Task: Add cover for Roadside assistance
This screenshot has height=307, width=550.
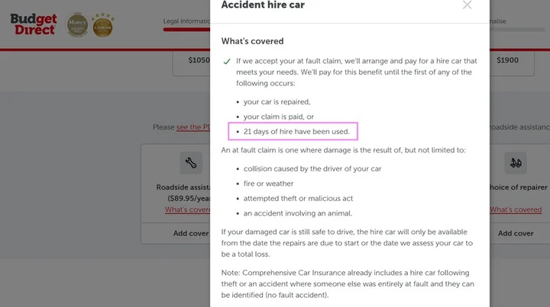Action: 191,233
